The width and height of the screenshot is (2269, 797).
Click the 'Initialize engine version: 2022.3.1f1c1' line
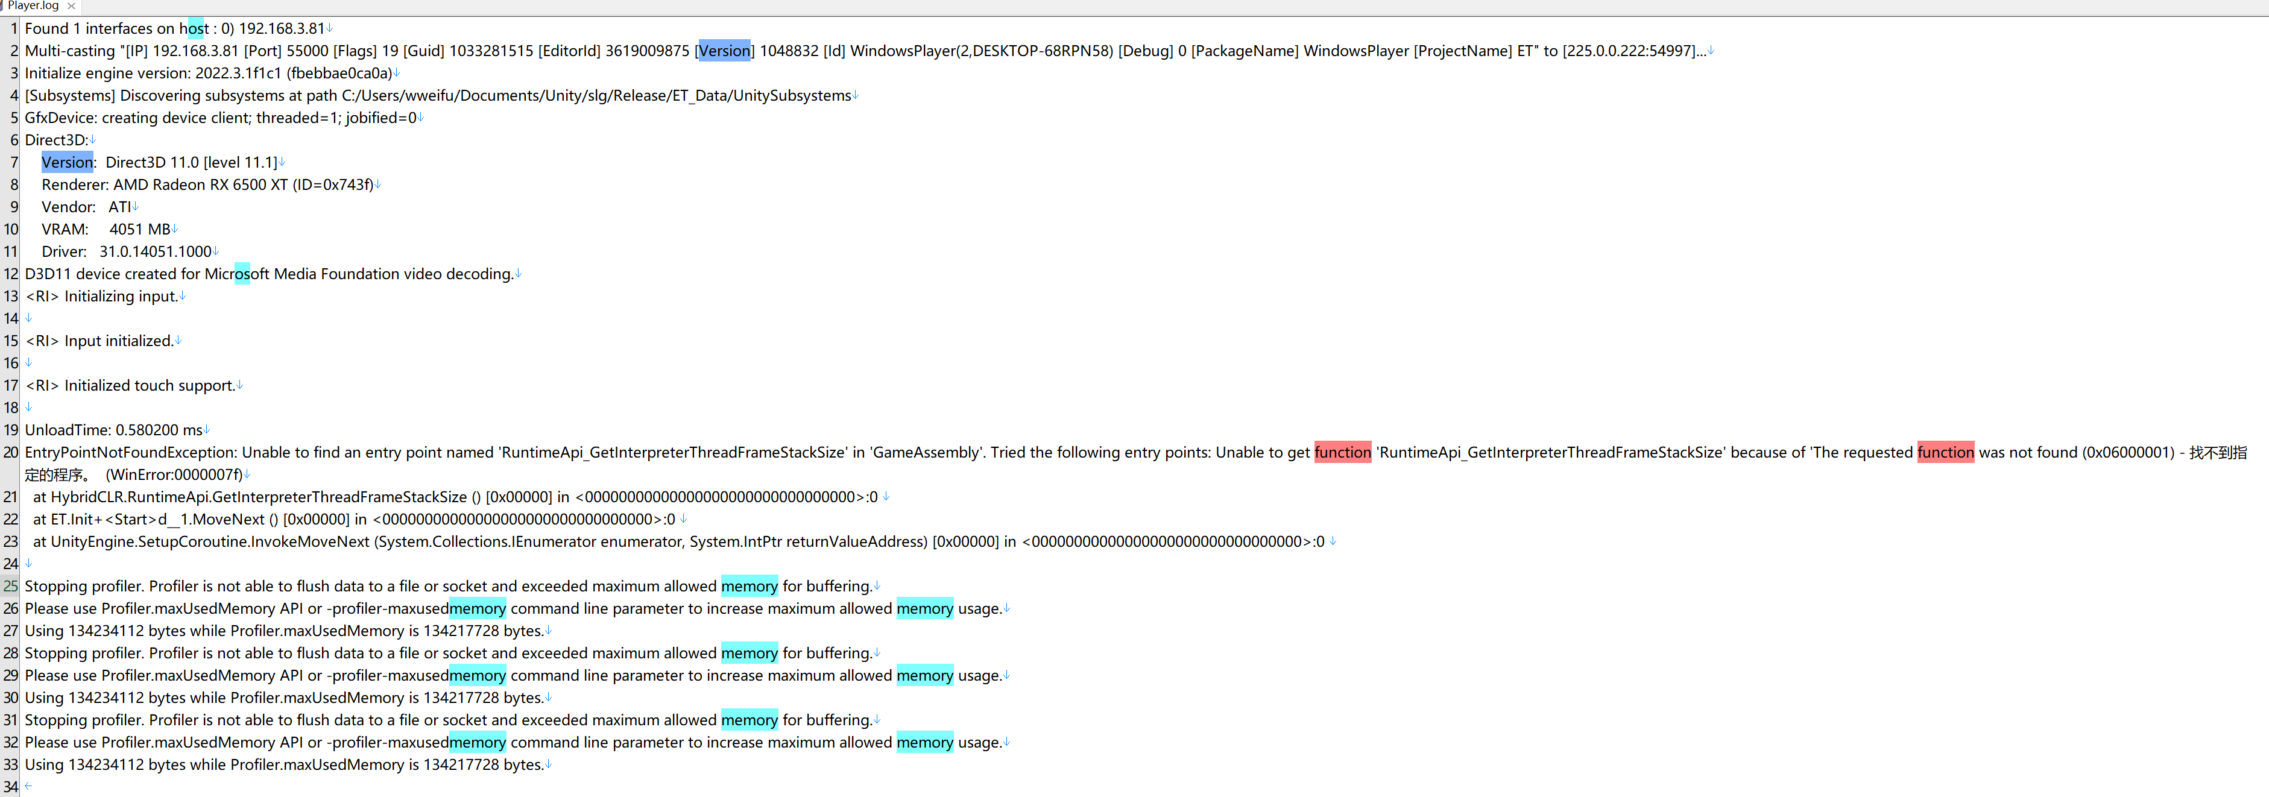tap(209, 73)
